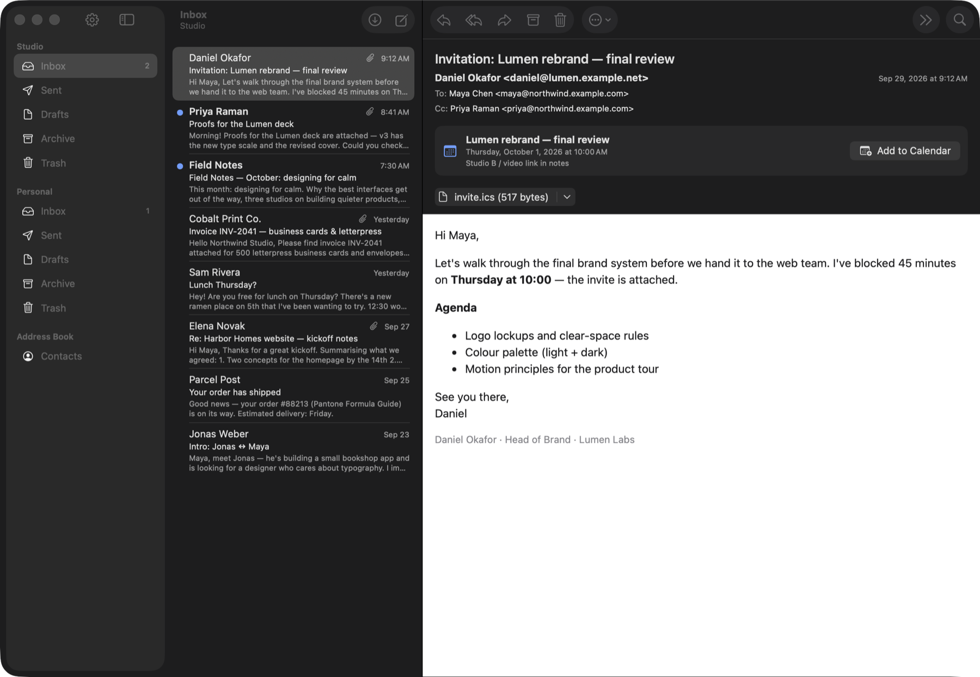Screen dimensions: 980x677
Task: Compose a new message
Action: 401,20
